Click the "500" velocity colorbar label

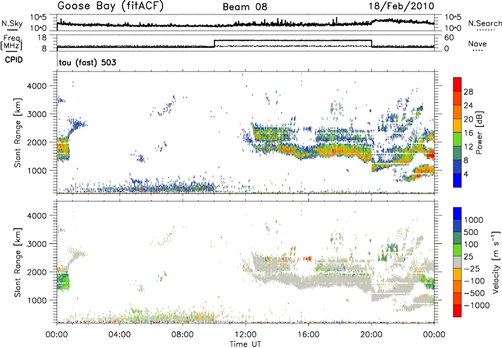[471, 232]
